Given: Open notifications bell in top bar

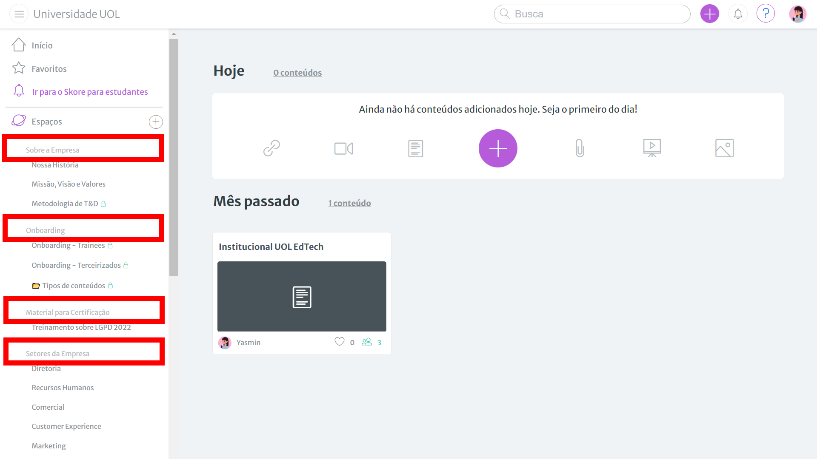Looking at the screenshot, I should 738,14.
